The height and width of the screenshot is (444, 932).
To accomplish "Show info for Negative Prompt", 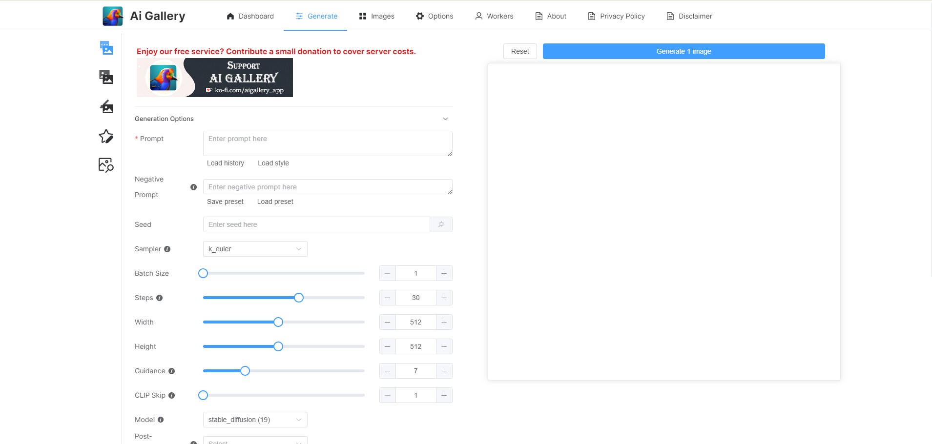I will point(193,187).
